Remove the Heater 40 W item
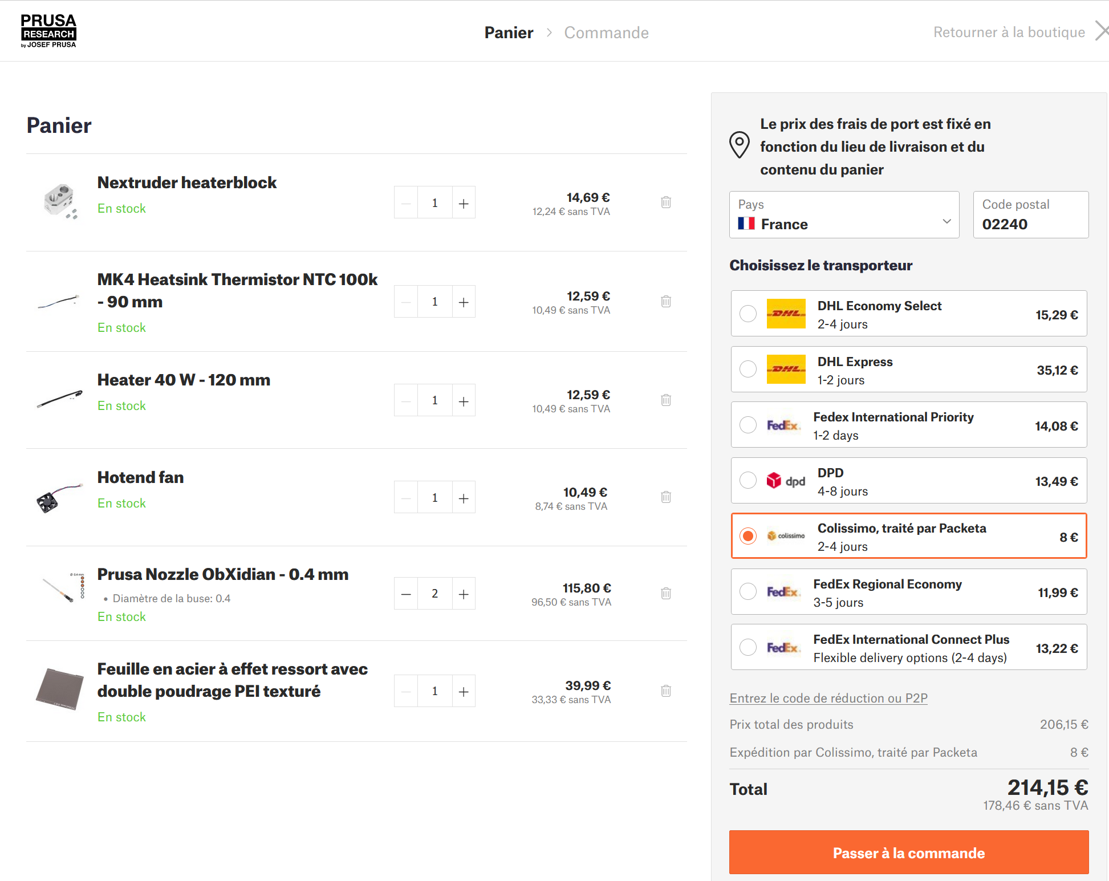 (x=665, y=400)
